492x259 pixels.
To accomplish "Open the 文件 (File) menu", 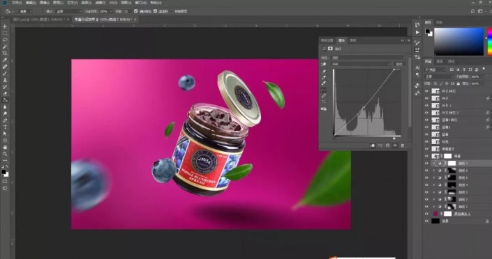I will pos(16,3).
